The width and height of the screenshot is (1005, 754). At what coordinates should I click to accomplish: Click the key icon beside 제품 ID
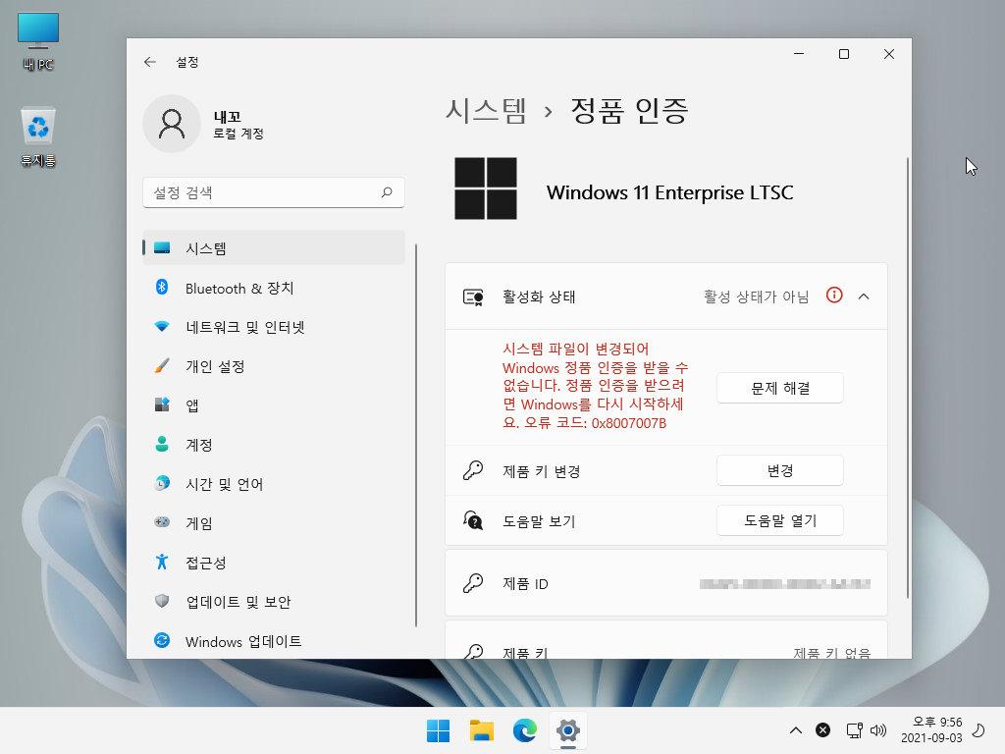(x=473, y=583)
